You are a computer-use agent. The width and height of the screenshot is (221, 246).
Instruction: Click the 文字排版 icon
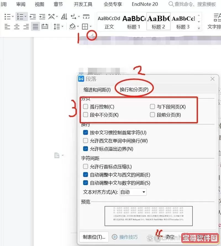point(217,17)
